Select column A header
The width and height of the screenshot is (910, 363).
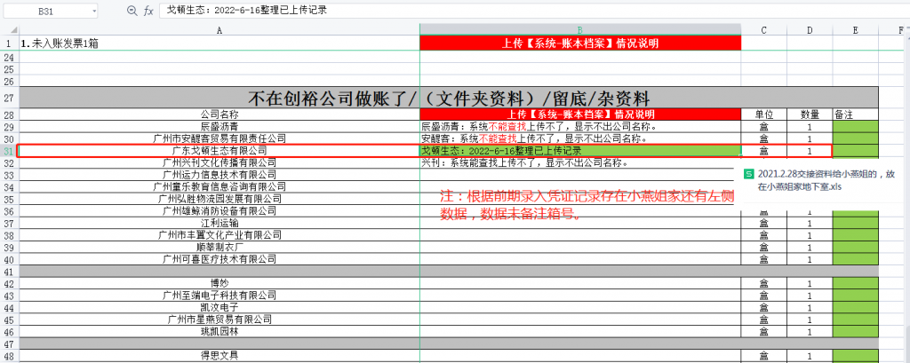click(x=219, y=29)
